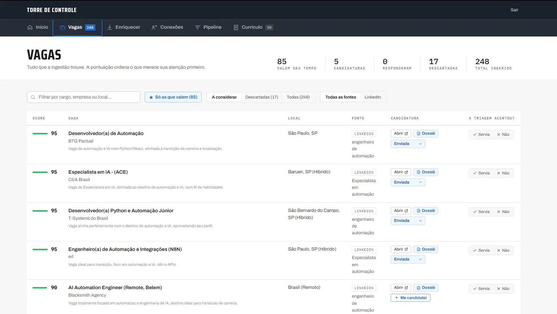Viewport: 557px width, 314px height.
Task: Mark C&A Brasil triage as Servia
Action: point(481,173)
